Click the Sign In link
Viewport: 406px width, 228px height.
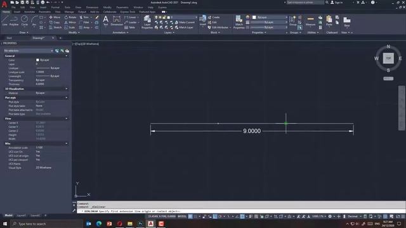tap(337, 3)
